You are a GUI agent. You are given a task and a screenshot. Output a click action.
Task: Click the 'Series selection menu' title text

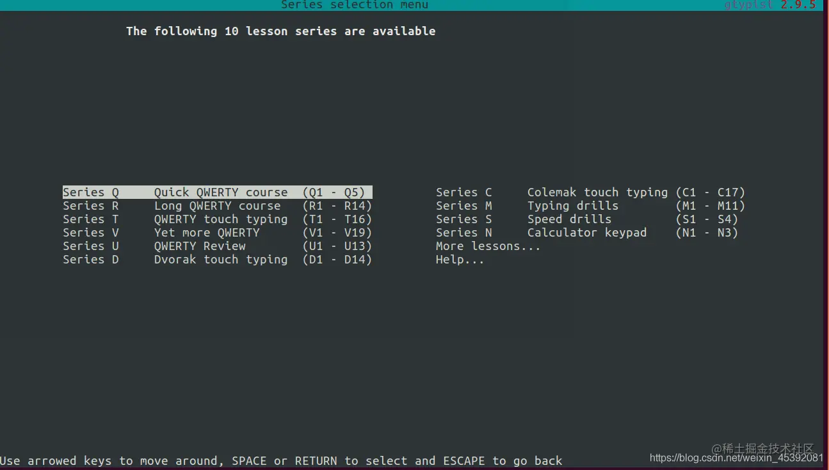click(x=355, y=4)
